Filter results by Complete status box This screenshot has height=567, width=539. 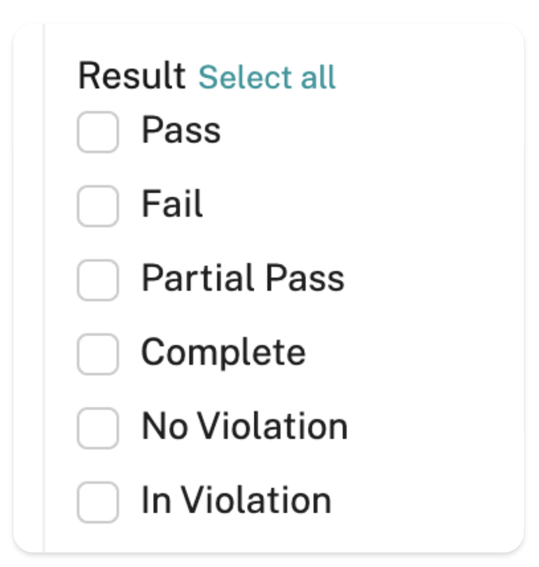[x=98, y=354]
